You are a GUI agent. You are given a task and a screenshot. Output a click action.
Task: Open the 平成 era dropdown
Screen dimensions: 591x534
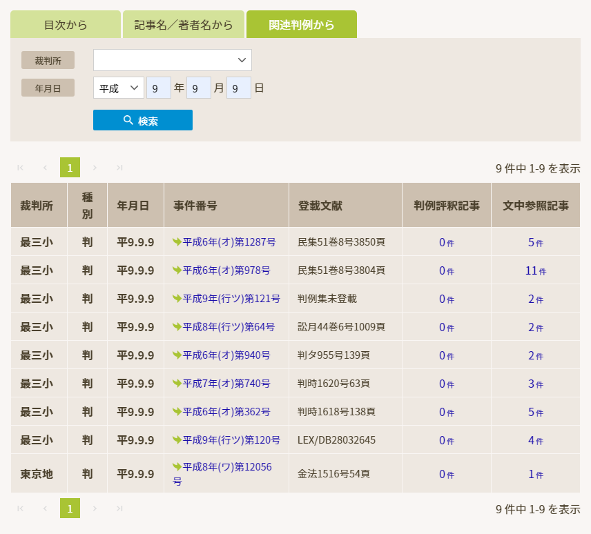coord(118,88)
